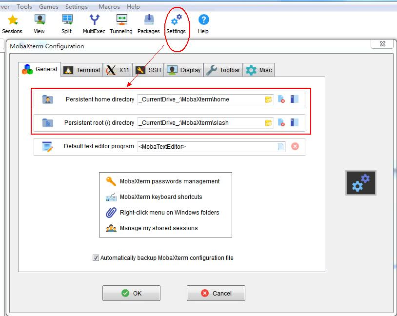Launch the Tunneling tool

[121, 24]
